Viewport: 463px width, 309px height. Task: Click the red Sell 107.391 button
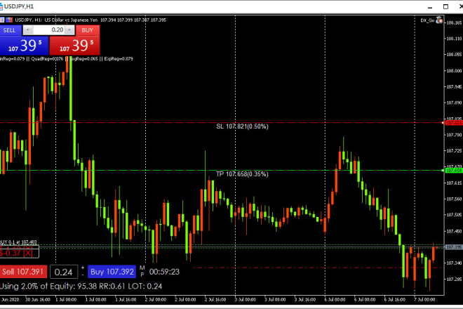coord(23,272)
